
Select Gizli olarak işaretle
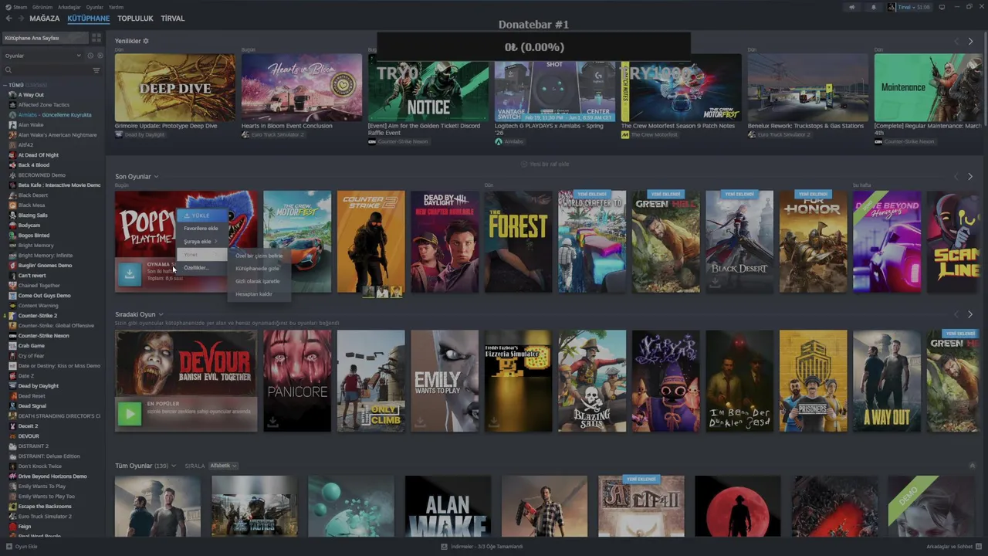258,281
